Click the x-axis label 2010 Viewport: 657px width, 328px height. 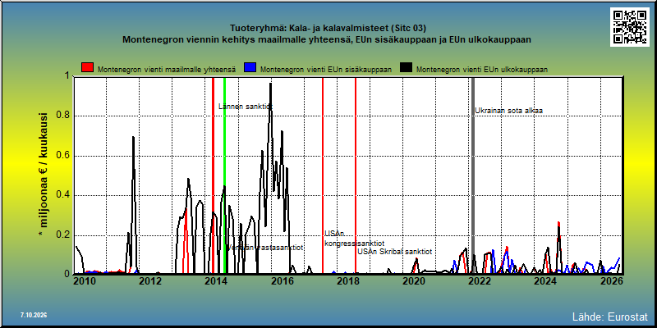click(x=85, y=281)
